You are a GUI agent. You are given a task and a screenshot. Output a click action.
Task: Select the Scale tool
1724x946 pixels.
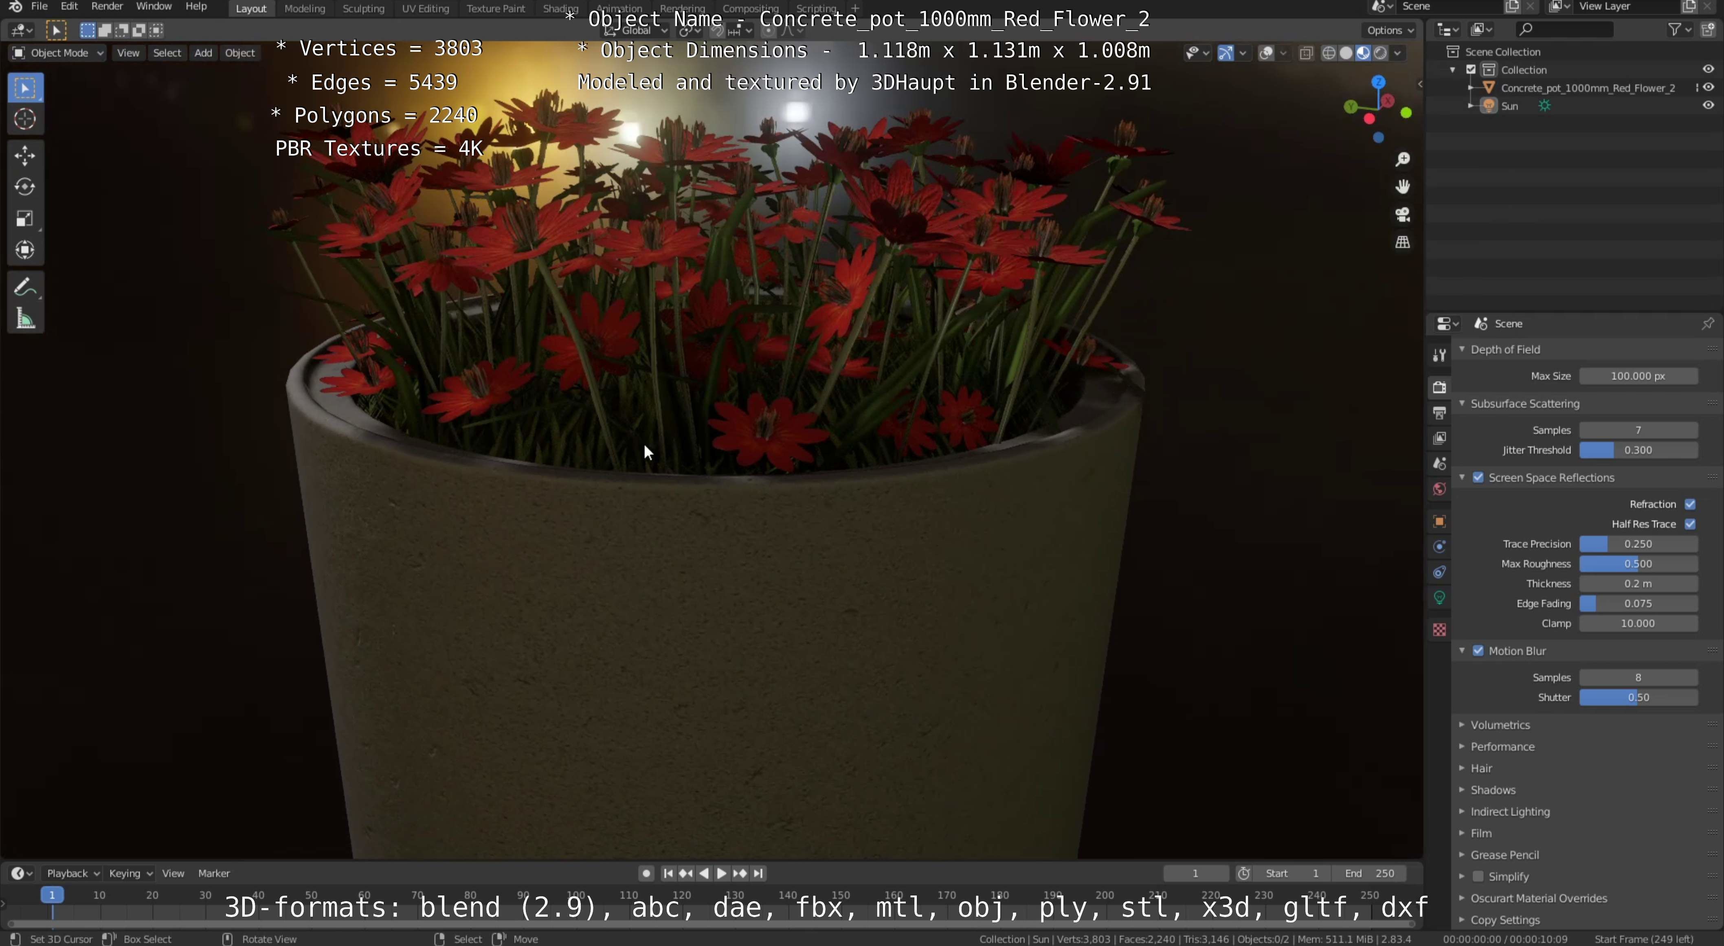pos(25,219)
